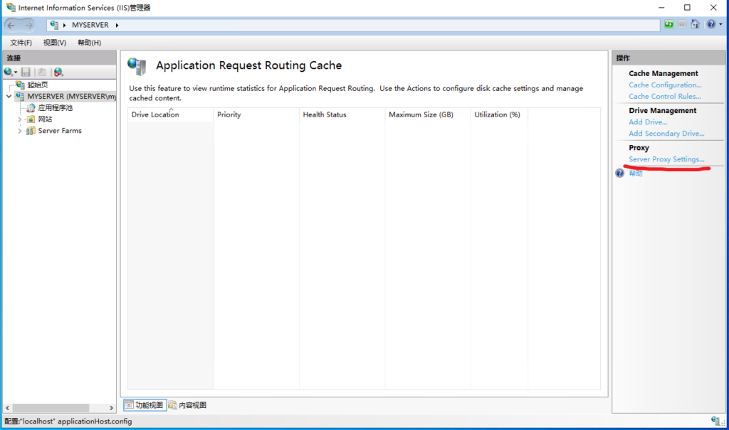
Task: Click the Add Drive action link
Action: tap(648, 122)
